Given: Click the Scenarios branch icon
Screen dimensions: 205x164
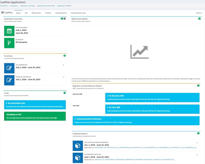Looking at the screenshot, I should (x=9, y=43).
